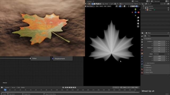The width and height of the screenshot is (170, 95).
Task: Open the timeline Marker menu
Action: pyautogui.click(x=23, y=87)
